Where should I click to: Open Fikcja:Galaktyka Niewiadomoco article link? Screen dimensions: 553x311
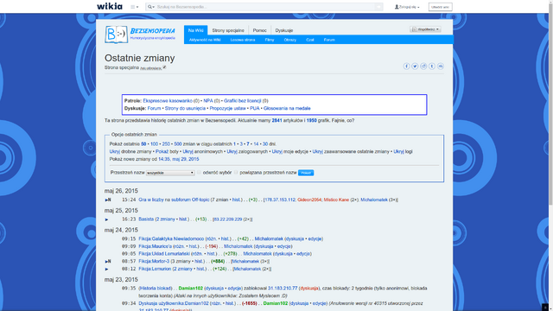tap(171, 238)
